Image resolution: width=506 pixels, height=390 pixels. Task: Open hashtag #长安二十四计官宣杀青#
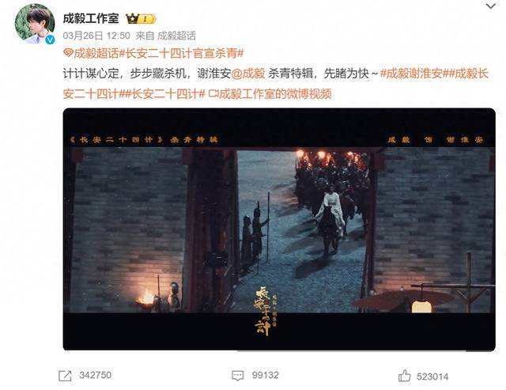[x=182, y=53]
